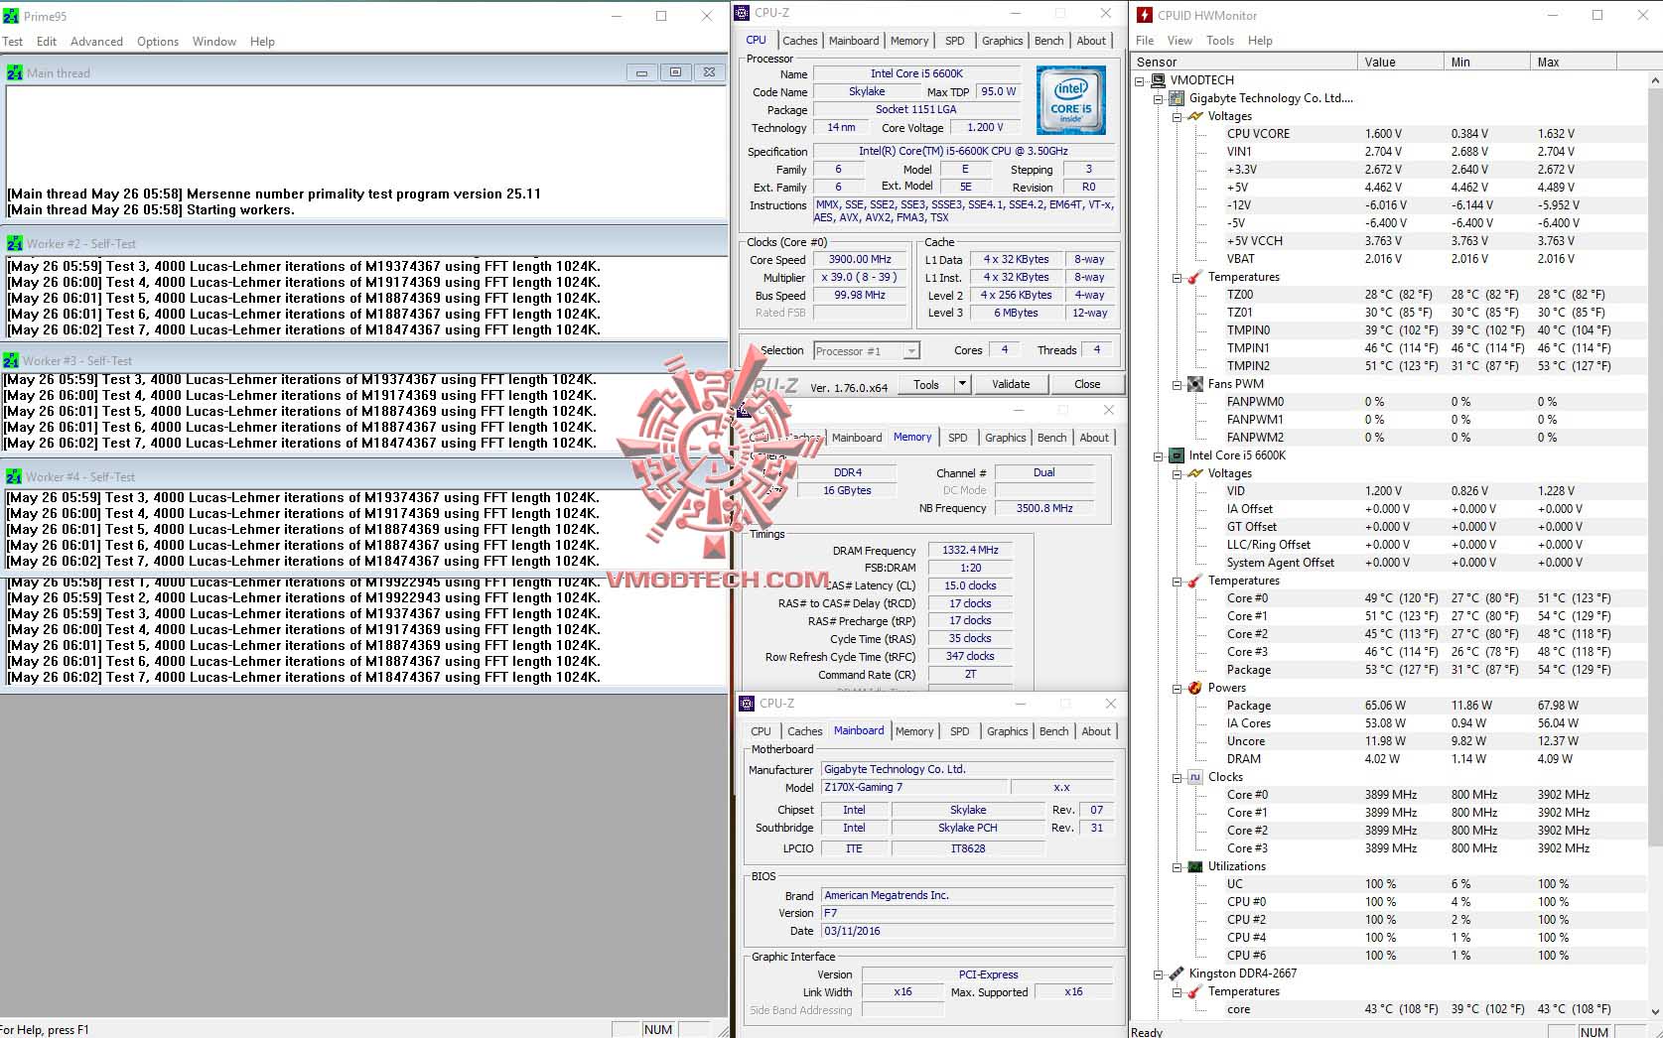1663x1038 pixels.
Task: Collapse the Fans PWM group
Action: click(1177, 384)
